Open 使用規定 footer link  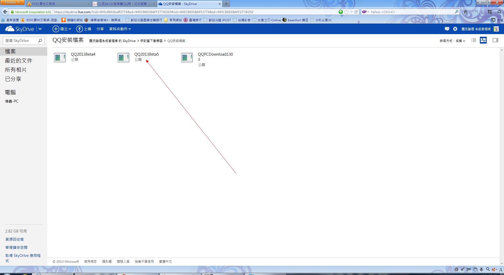click(90, 262)
